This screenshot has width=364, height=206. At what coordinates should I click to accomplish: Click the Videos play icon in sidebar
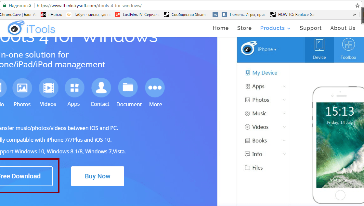coord(247,127)
